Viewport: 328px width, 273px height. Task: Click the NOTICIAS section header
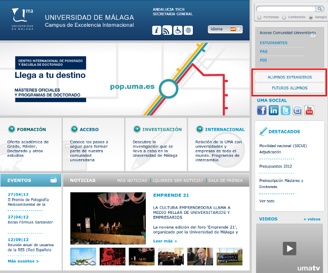[83, 180]
